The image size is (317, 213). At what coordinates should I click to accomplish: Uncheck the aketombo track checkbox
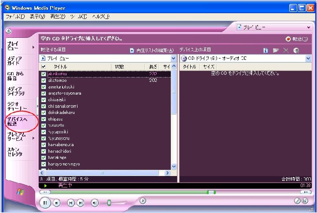click(x=44, y=81)
